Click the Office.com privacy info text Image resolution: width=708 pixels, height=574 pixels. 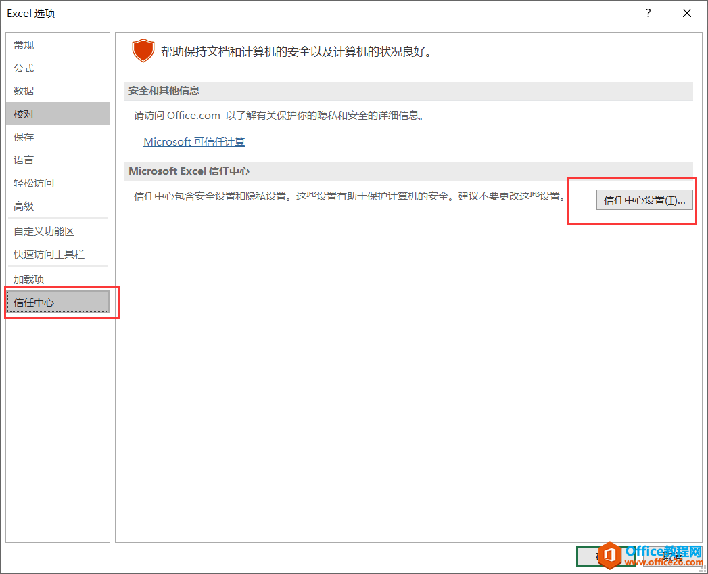pyautogui.click(x=279, y=116)
